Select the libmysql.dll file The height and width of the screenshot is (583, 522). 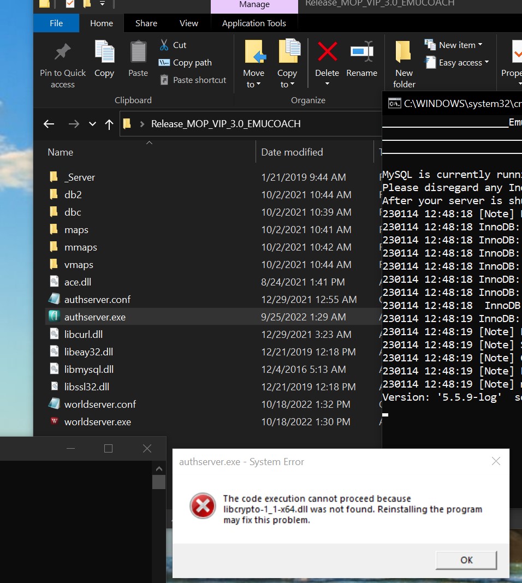click(x=89, y=369)
